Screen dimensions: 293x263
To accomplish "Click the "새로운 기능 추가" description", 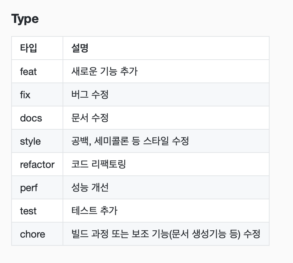I will click(104, 72).
